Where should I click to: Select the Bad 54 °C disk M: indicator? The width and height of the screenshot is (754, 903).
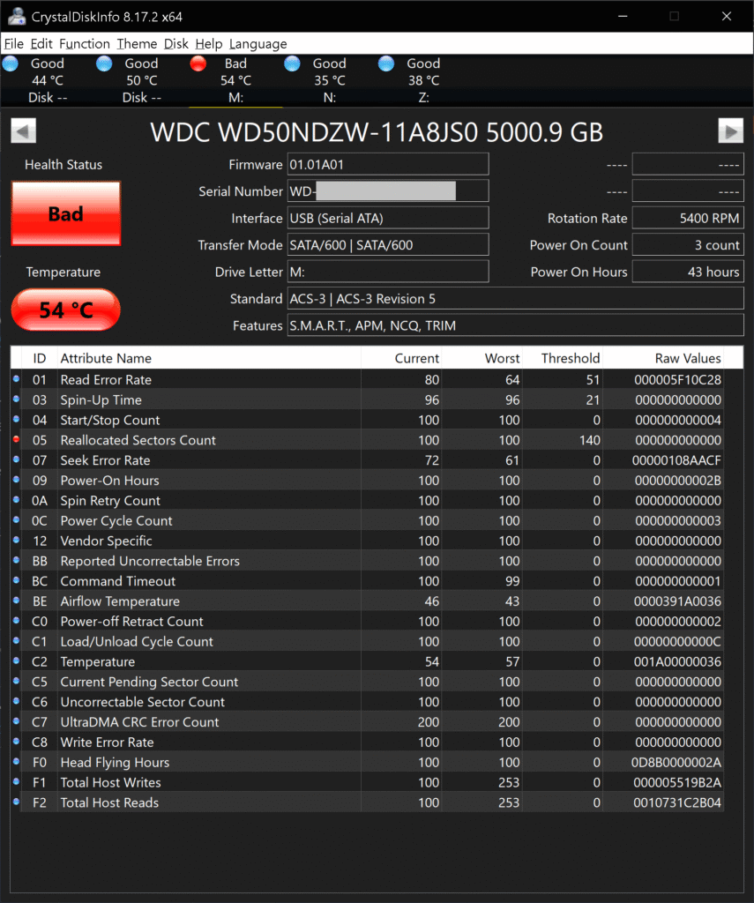(235, 80)
